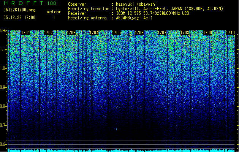
Task: Click the 1701 time marker
Action: coord(25,33)
